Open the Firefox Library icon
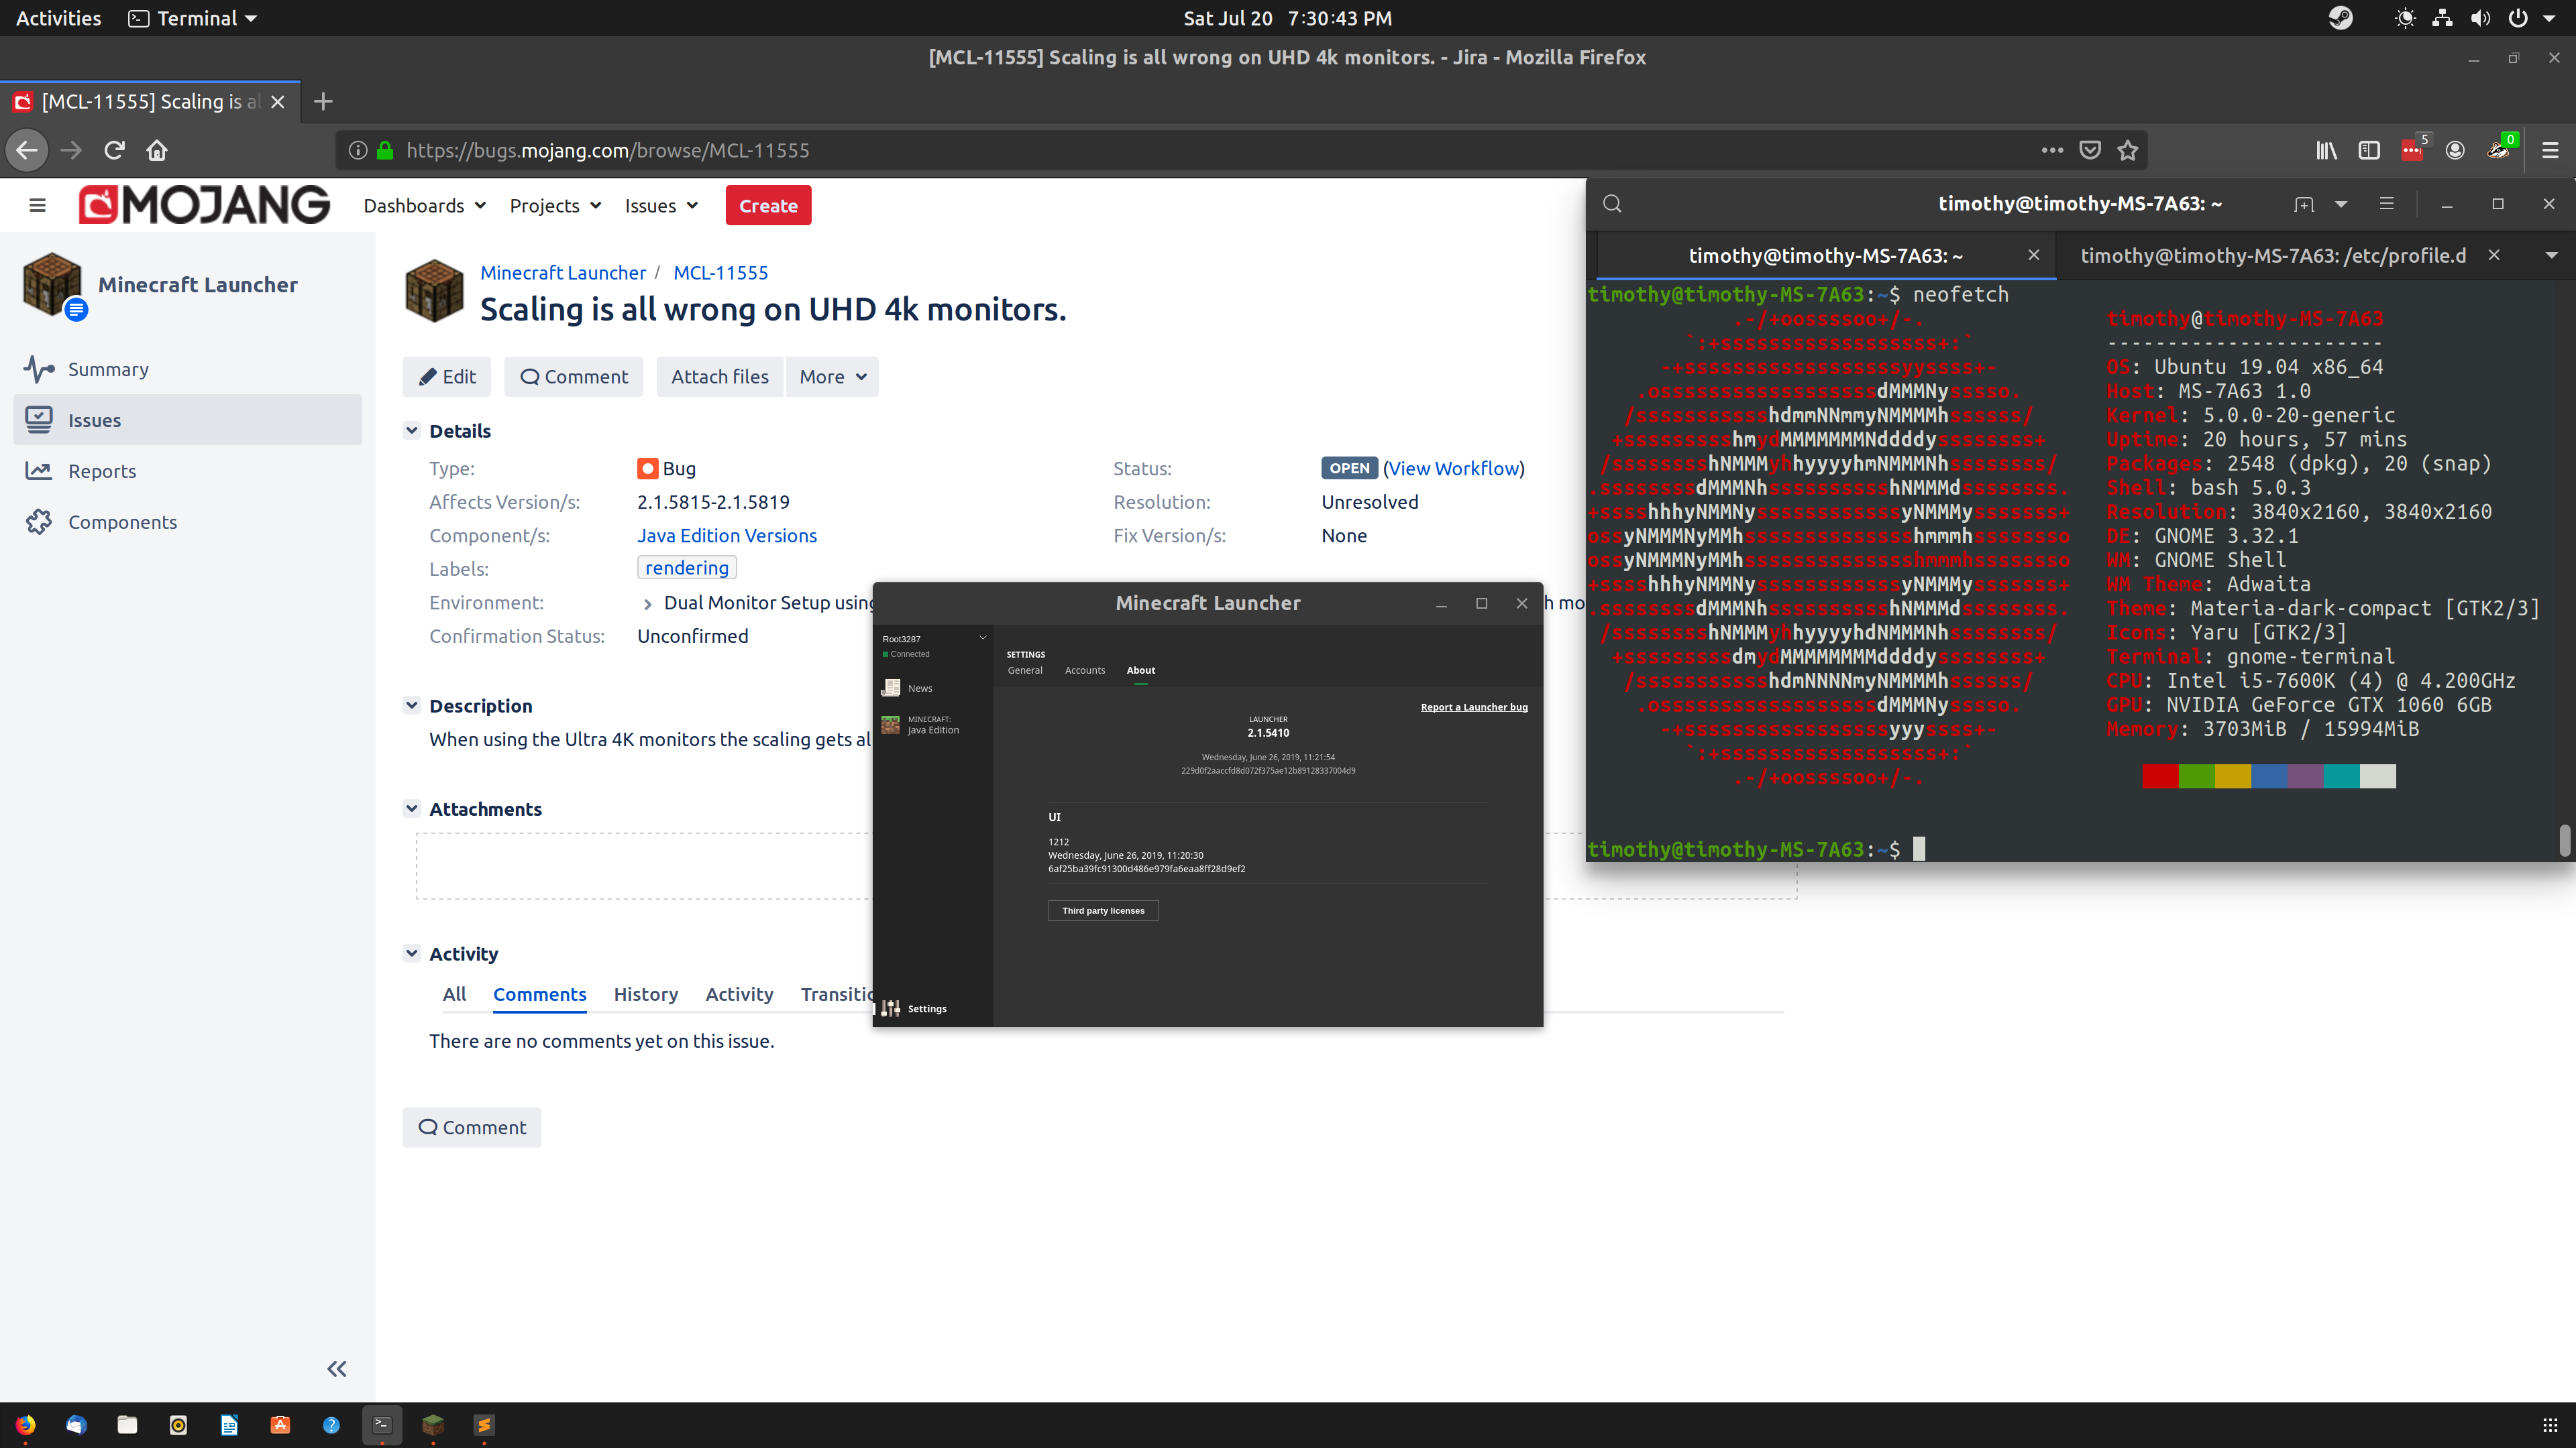 (x=2326, y=150)
